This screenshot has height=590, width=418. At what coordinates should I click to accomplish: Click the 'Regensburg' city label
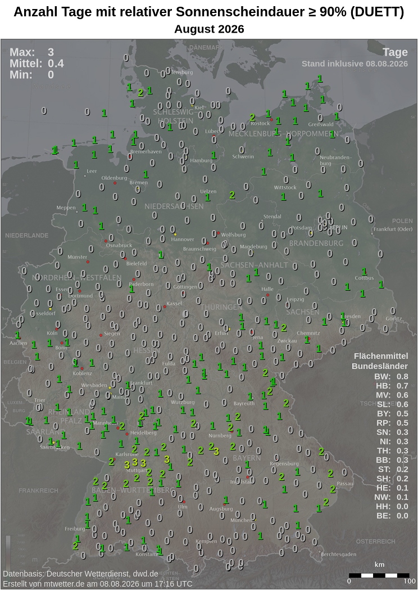[x=284, y=463]
